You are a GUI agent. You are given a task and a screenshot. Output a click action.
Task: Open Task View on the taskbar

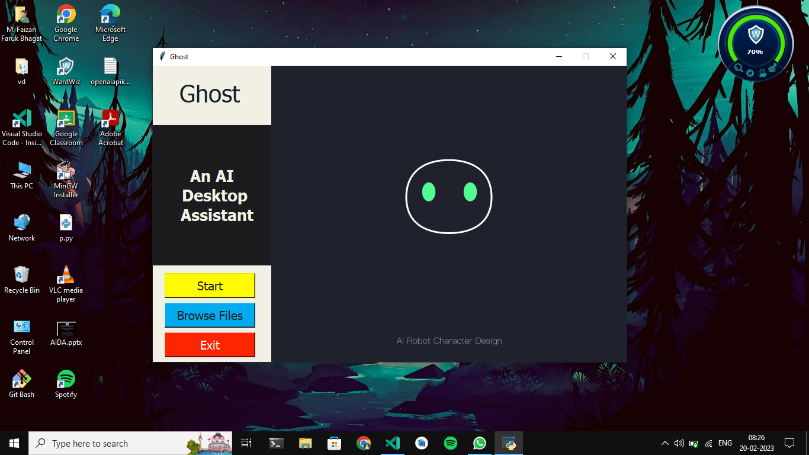click(x=246, y=443)
